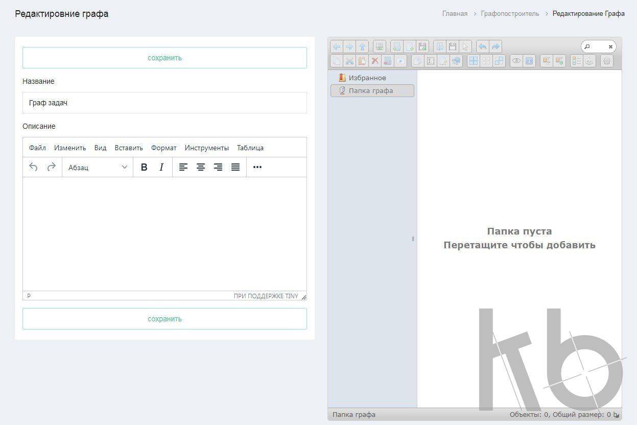The image size is (637, 425).
Task: Open the Вставить menu
Action: [129, 148]
